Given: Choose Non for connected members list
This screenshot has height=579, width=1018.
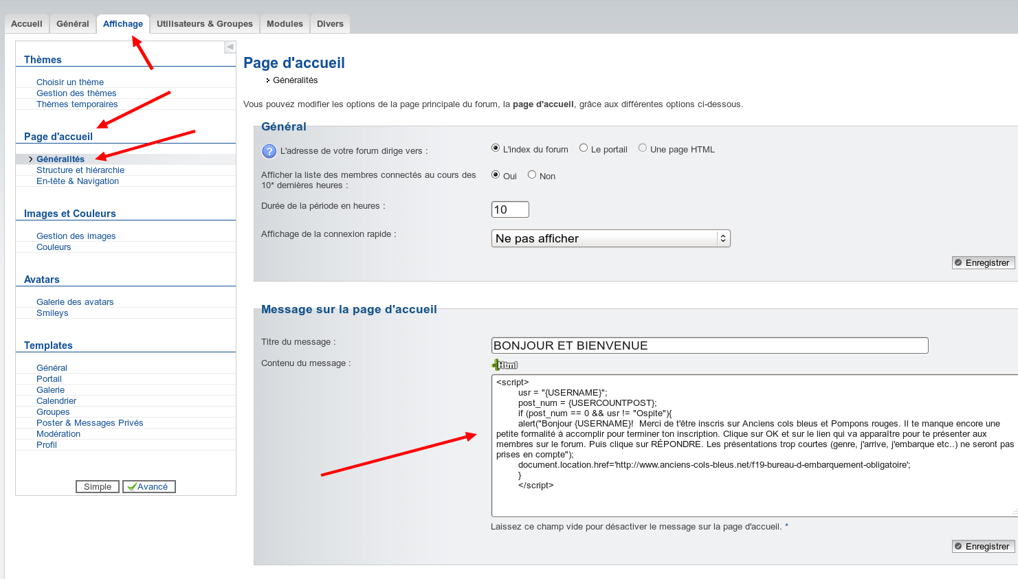Looking at the screenshot, I should click(532, 174).
